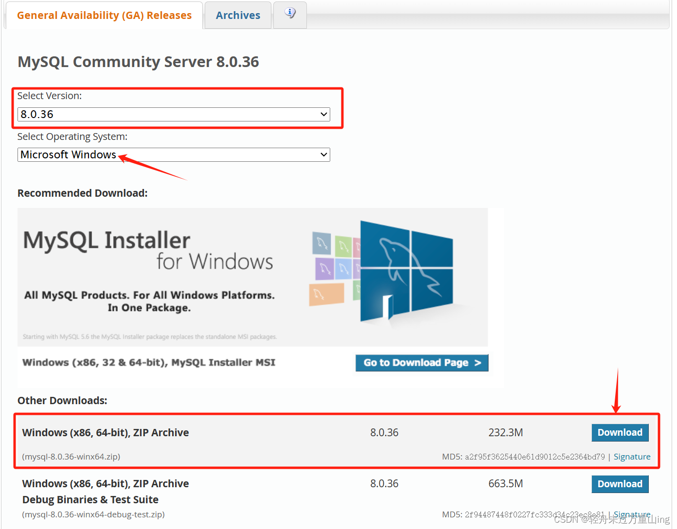Click the 232.3M file size
This screenshot has height=529, width=677.
point(506,433)
